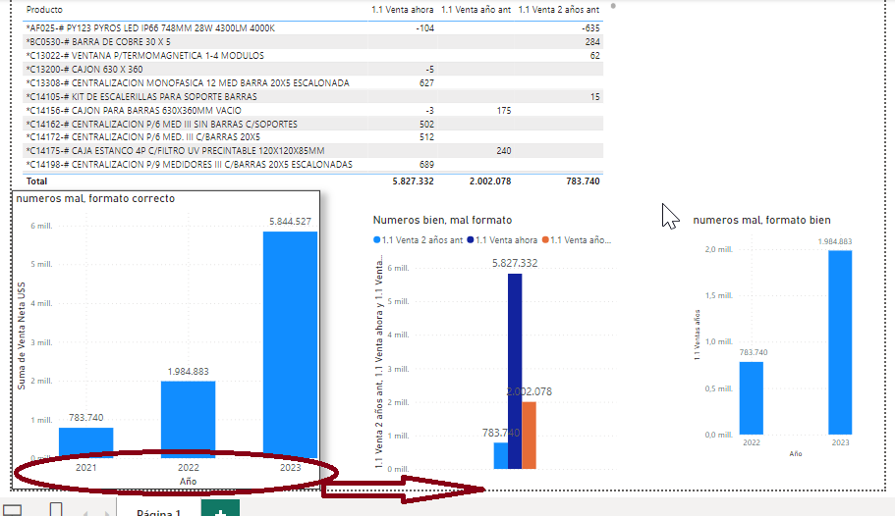Screen dimensions: 895x516
Task: Select row *BC0530-# BARRA DE COBRE 30 X 5
Action: tap(312, 41)
